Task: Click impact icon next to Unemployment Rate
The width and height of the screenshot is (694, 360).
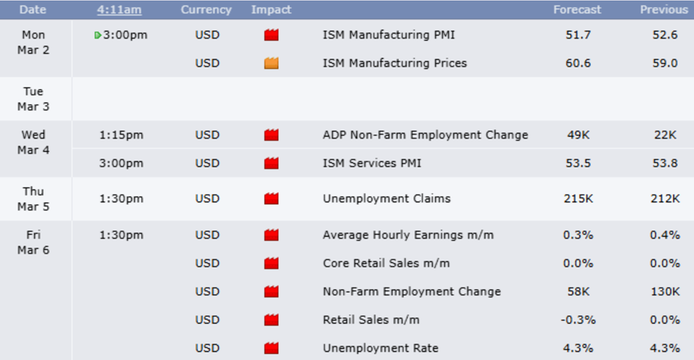Action: (271, 349)
